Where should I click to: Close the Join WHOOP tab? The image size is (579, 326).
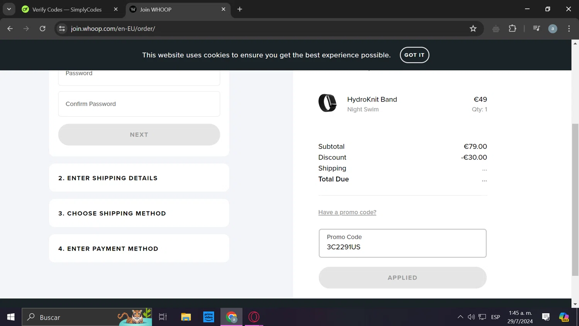pos(223,9)
